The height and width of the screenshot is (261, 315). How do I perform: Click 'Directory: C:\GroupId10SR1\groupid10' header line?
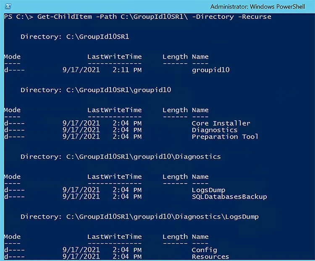pos(96,90)
